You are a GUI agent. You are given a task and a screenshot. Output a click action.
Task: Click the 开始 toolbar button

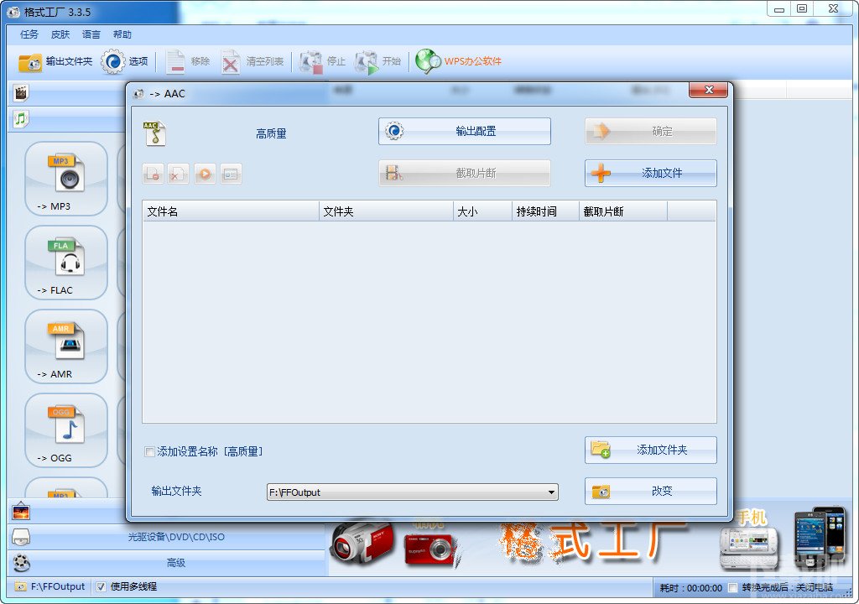pos(377,61)
